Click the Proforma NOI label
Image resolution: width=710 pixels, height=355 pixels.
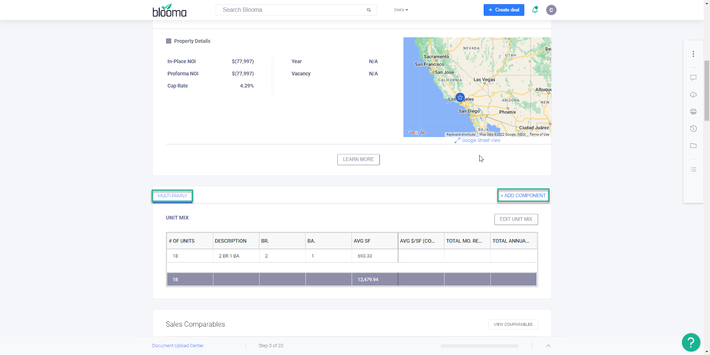[183, 74]
